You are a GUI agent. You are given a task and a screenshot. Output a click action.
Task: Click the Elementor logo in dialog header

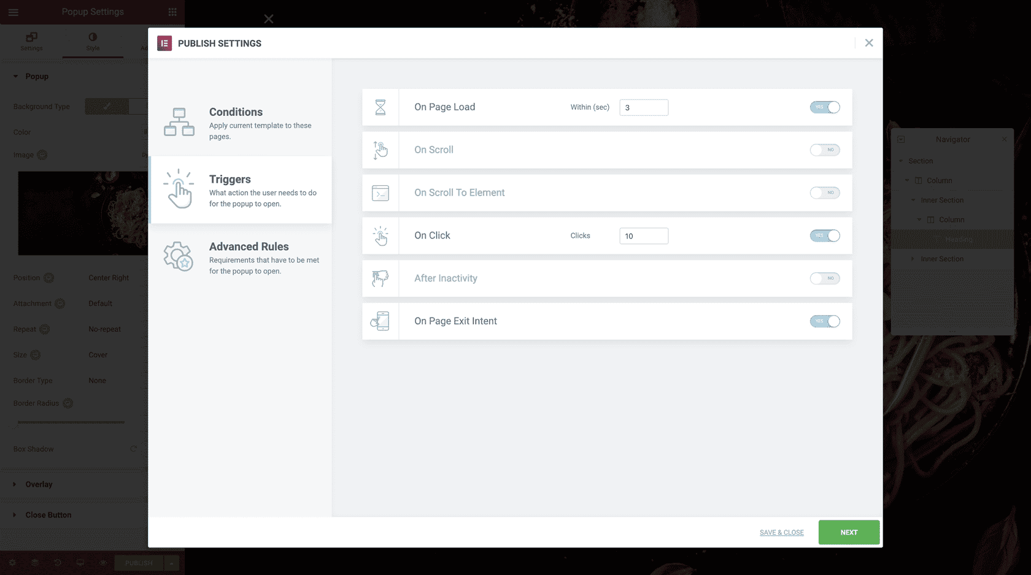(x=164, y=44)
